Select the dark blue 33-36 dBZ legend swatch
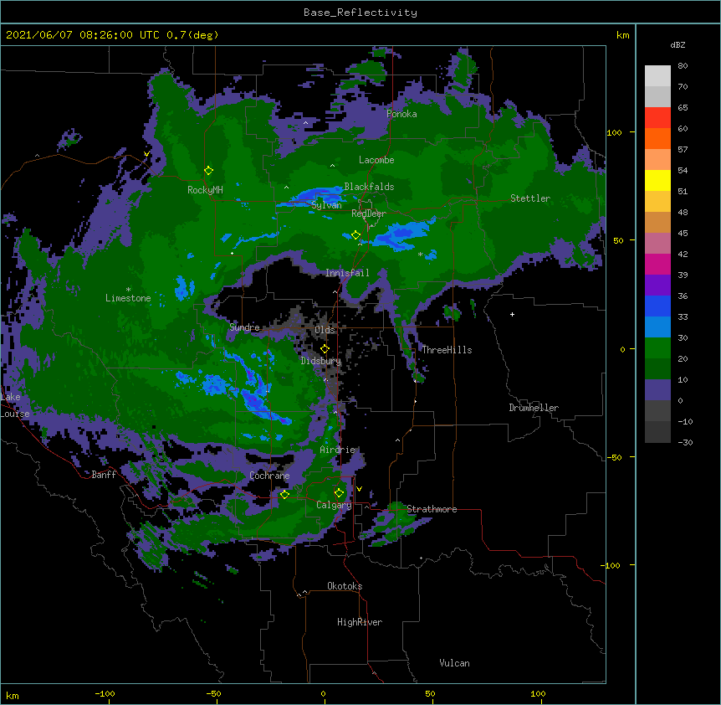This screenshot has width=721, height=705. pos(657,306)
